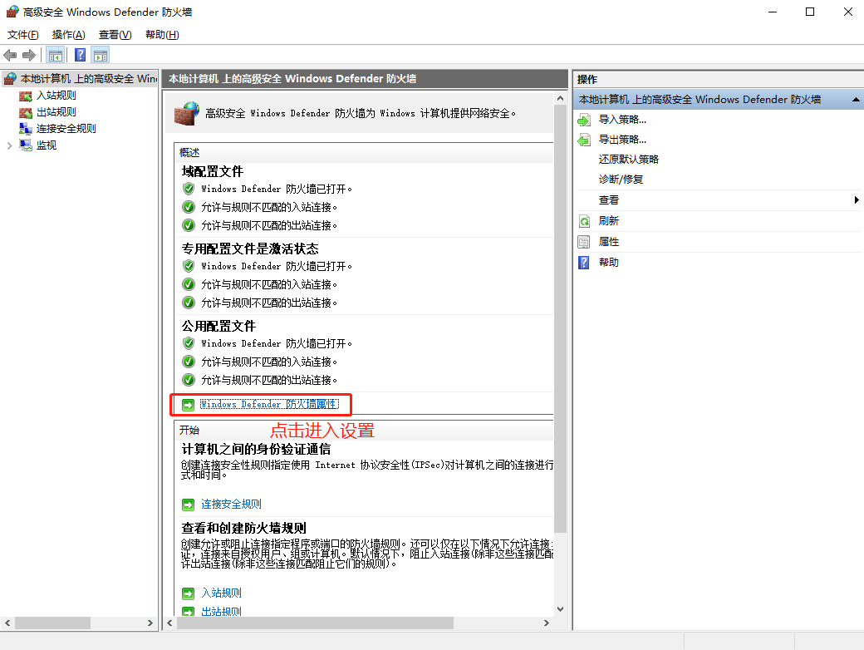
Task: Open the 连接安全规则 link in the 开始 section
Action: pyautogui.click(x=232, y=505)
